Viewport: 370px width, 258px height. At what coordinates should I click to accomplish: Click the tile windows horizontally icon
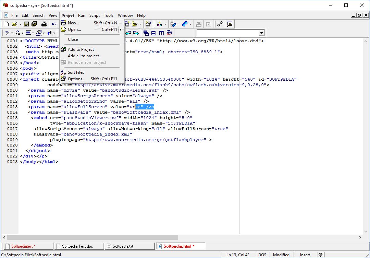(153, 33)
